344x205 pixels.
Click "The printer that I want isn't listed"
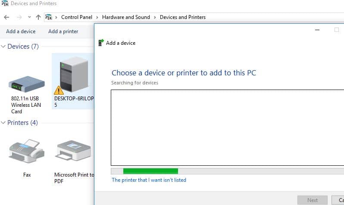tap(149, 180)
